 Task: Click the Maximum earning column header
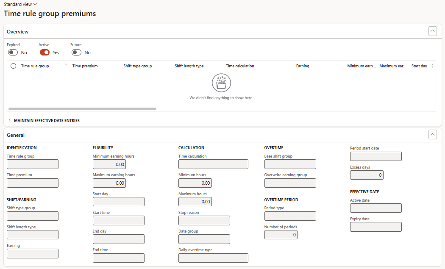393,66
